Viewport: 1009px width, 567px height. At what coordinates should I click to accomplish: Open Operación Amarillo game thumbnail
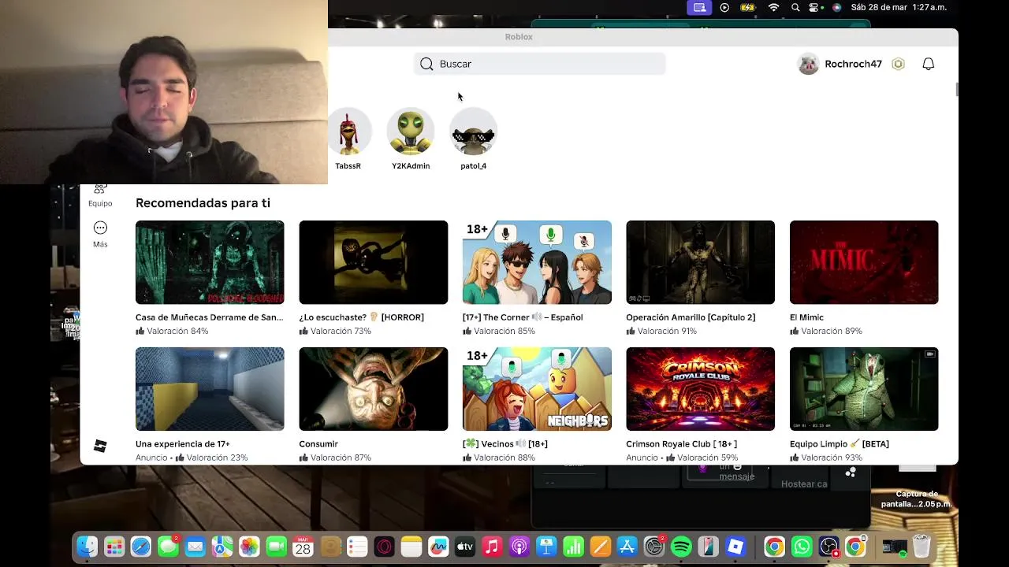tap(701, 262)
